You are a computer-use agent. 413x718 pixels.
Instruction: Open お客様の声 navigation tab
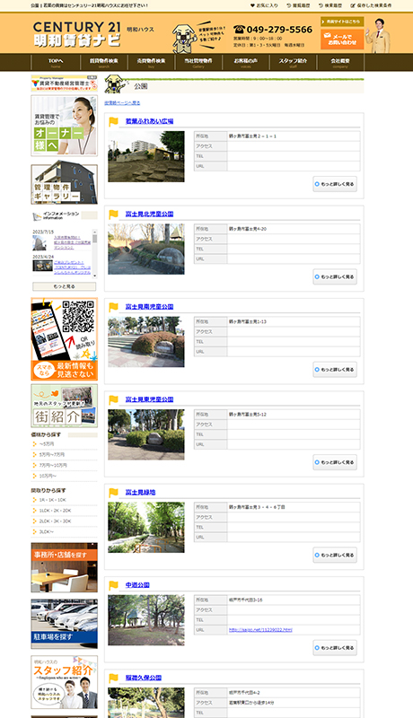[246, 62]
